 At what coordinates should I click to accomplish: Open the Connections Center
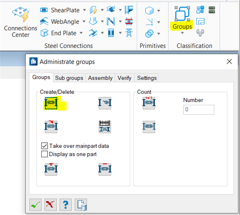pos(21,22)
